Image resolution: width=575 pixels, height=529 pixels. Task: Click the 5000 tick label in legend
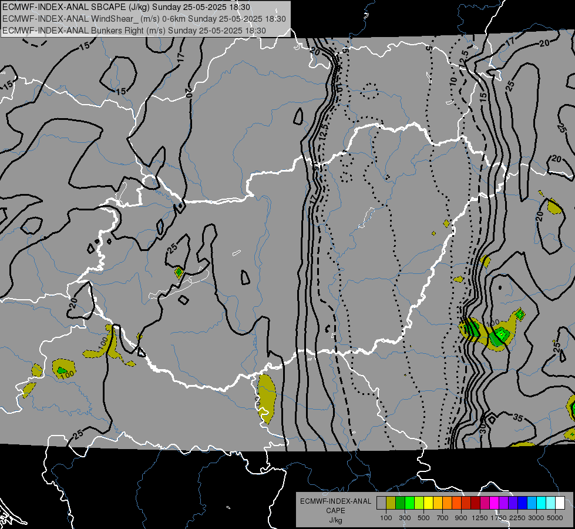[x=555, y=518]
